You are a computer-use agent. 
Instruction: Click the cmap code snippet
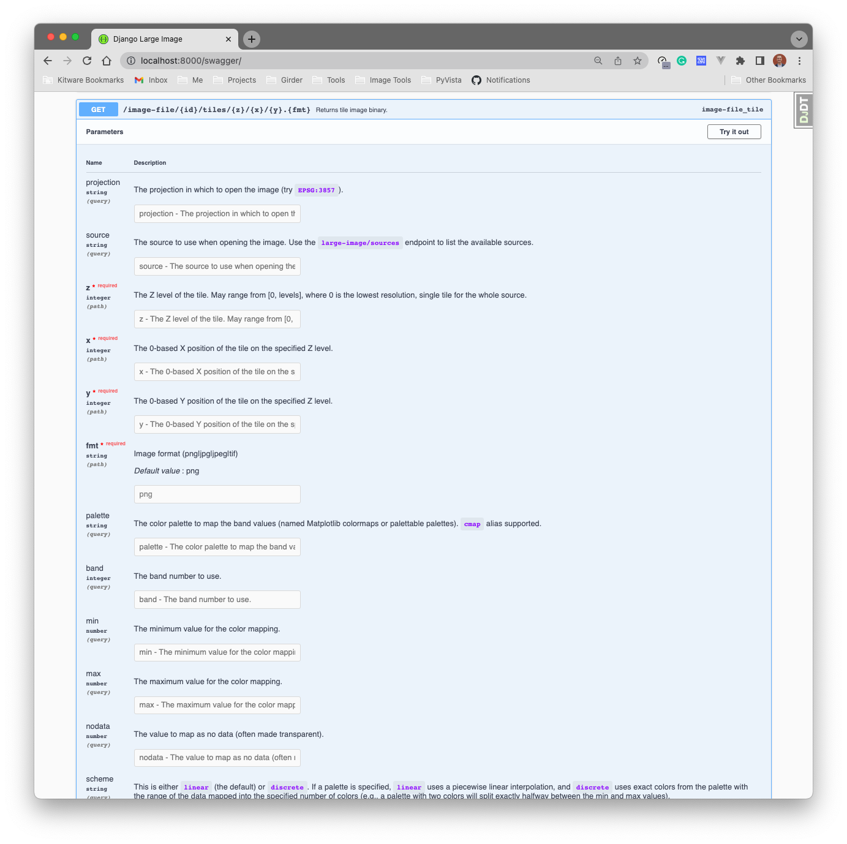(472, 524)
